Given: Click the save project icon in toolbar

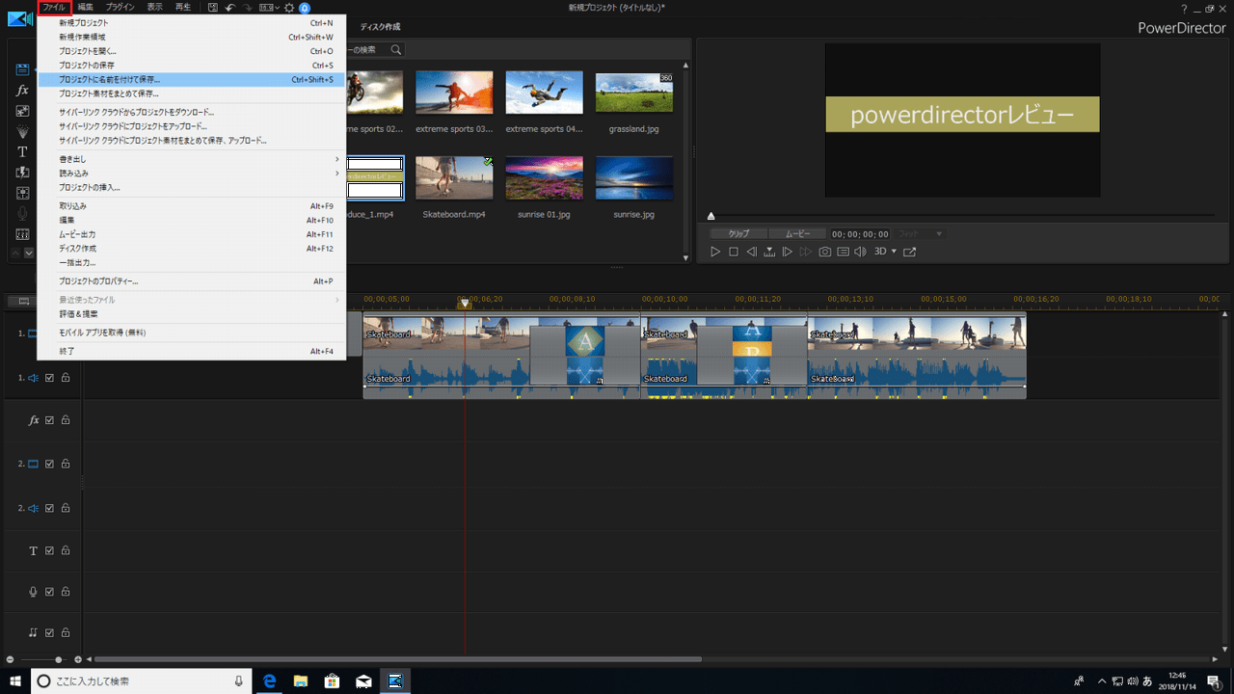Looking at the screenshot, I should 213,7.
